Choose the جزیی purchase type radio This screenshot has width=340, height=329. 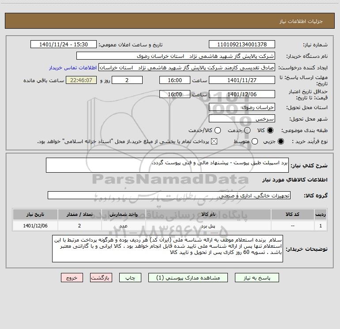[281, 141]
